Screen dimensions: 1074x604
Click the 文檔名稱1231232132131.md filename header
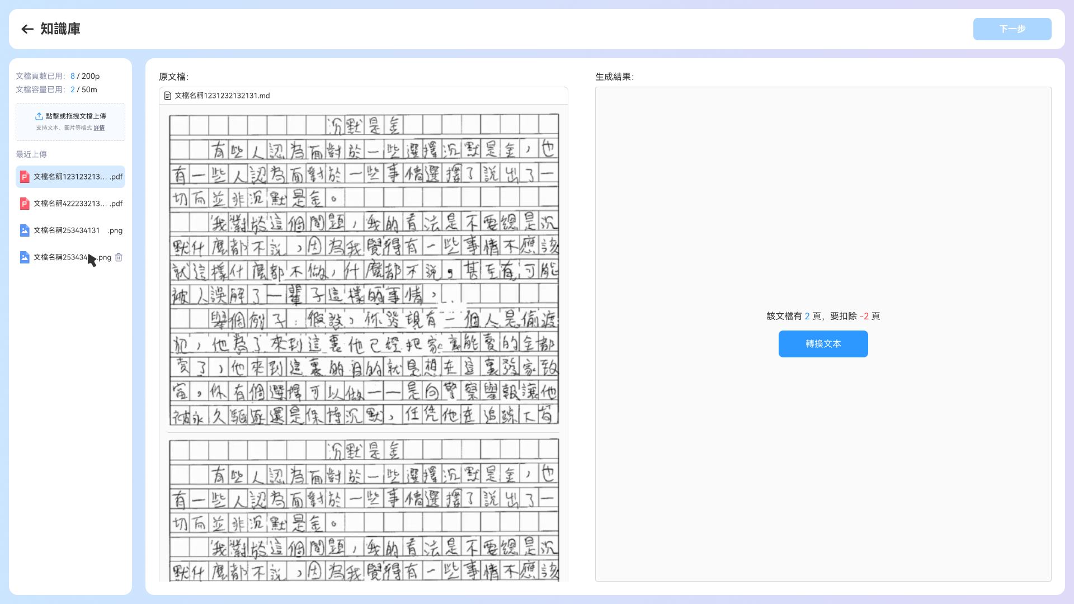coord(222,96)
